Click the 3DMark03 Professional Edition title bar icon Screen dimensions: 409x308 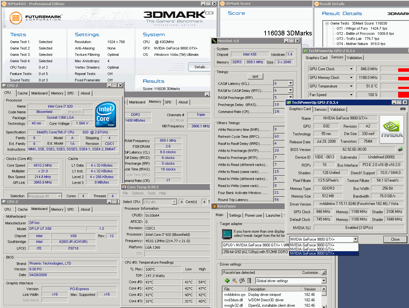pos(4,4)
